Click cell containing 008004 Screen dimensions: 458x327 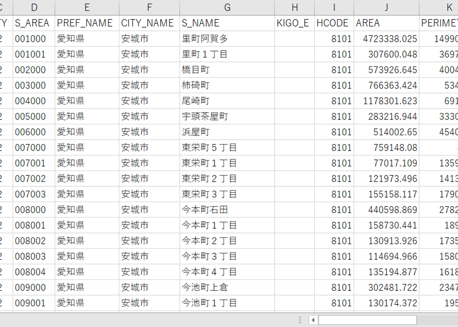click(x=34, y=272)
